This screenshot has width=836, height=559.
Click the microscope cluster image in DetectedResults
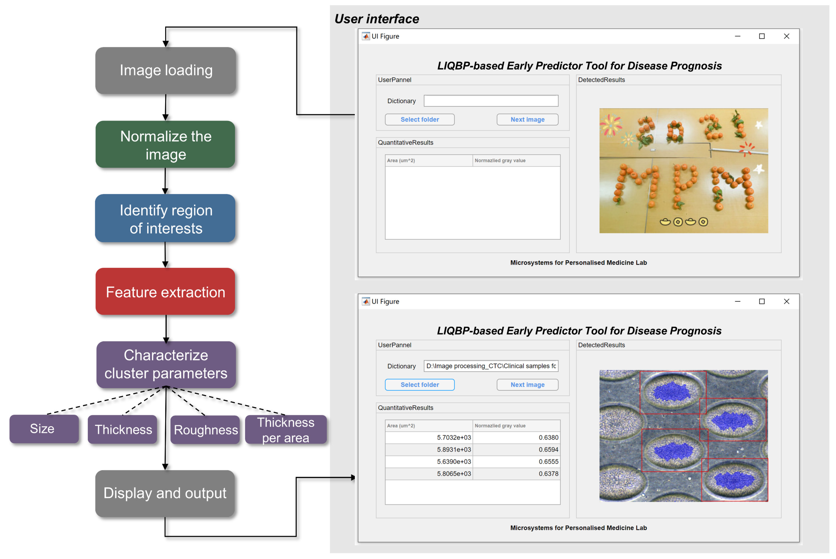tap(683, 436)
